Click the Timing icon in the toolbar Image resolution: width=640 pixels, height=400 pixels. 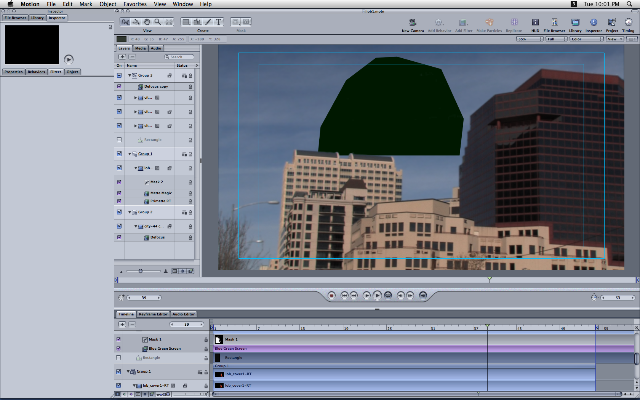628,23
